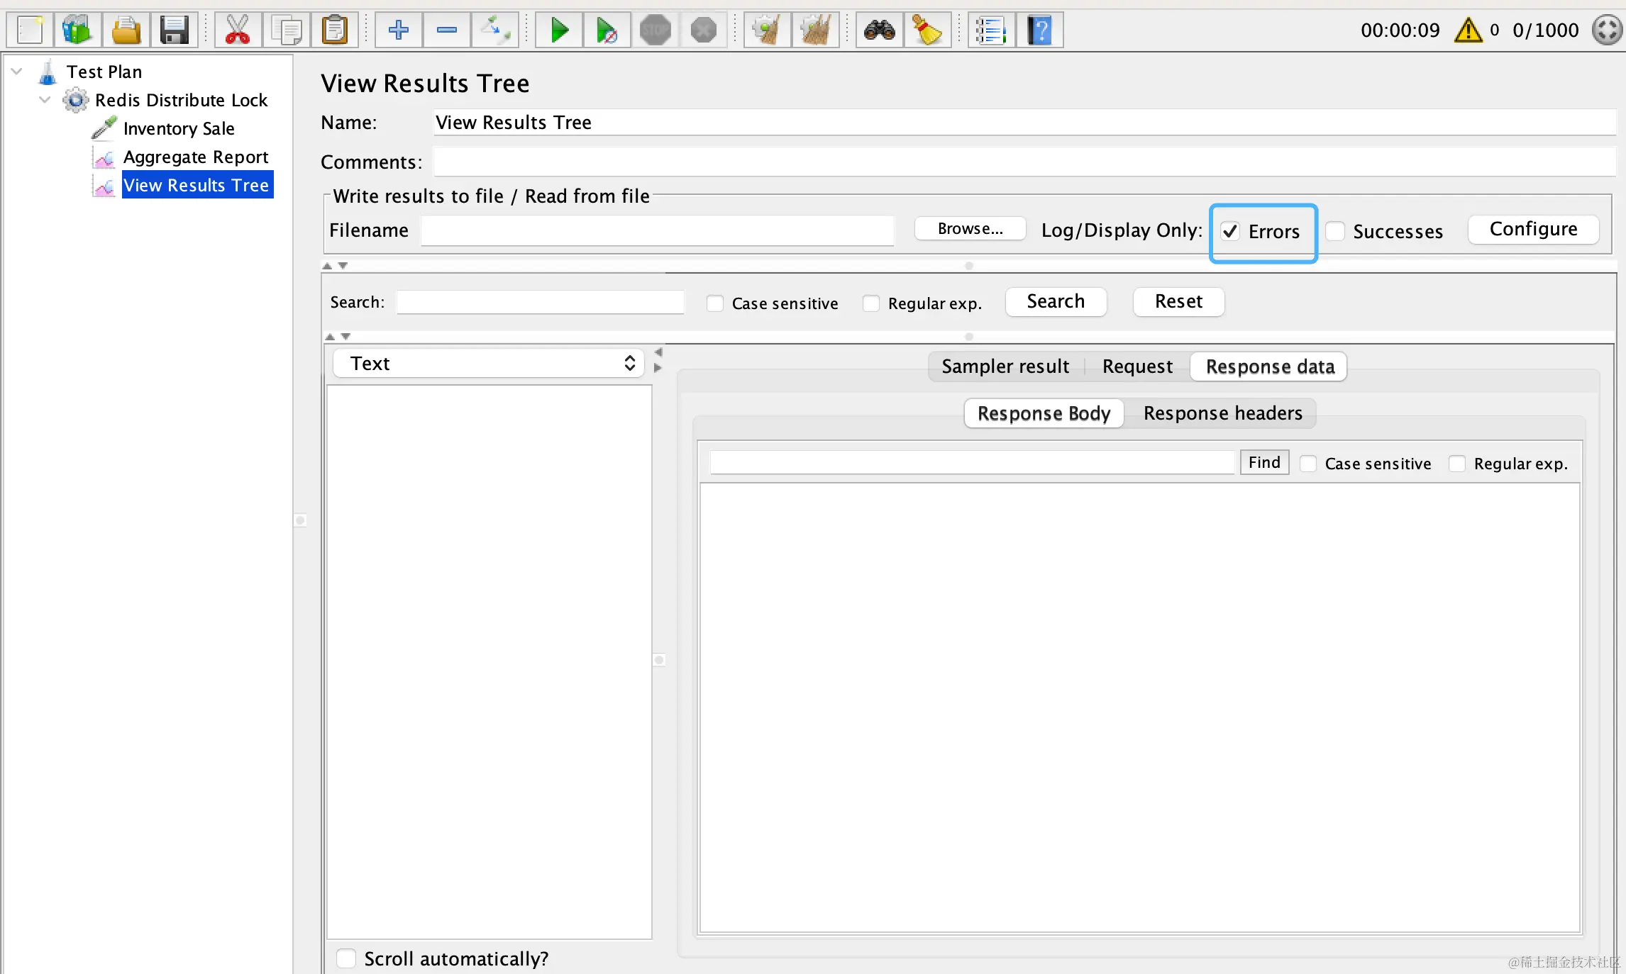Enable the Successes only checkbox
The image size is (1626, 974).
1335,232
